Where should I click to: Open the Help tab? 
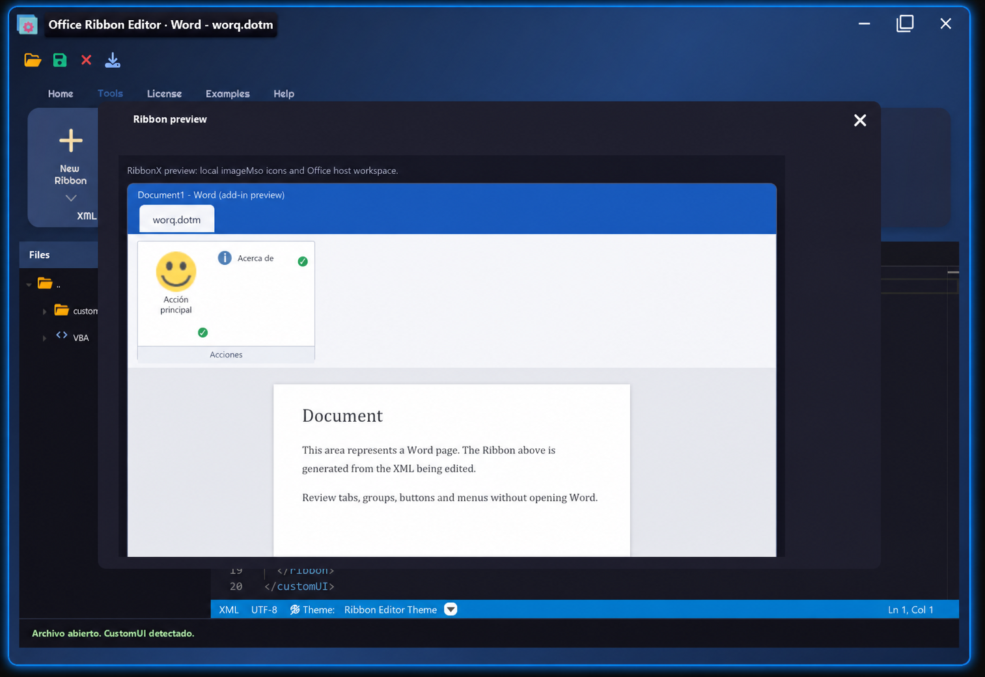284,94
